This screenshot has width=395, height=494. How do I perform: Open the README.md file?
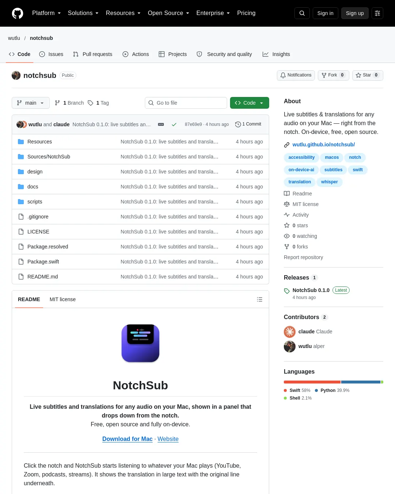point(42,277)
